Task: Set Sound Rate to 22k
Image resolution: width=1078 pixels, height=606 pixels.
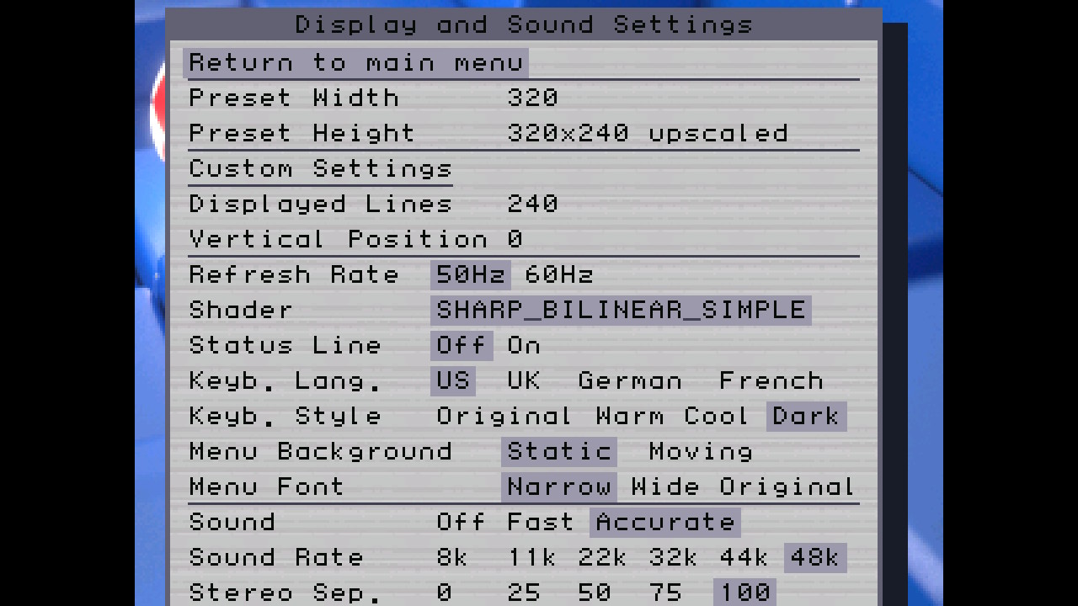Action: tap(603, 557)
